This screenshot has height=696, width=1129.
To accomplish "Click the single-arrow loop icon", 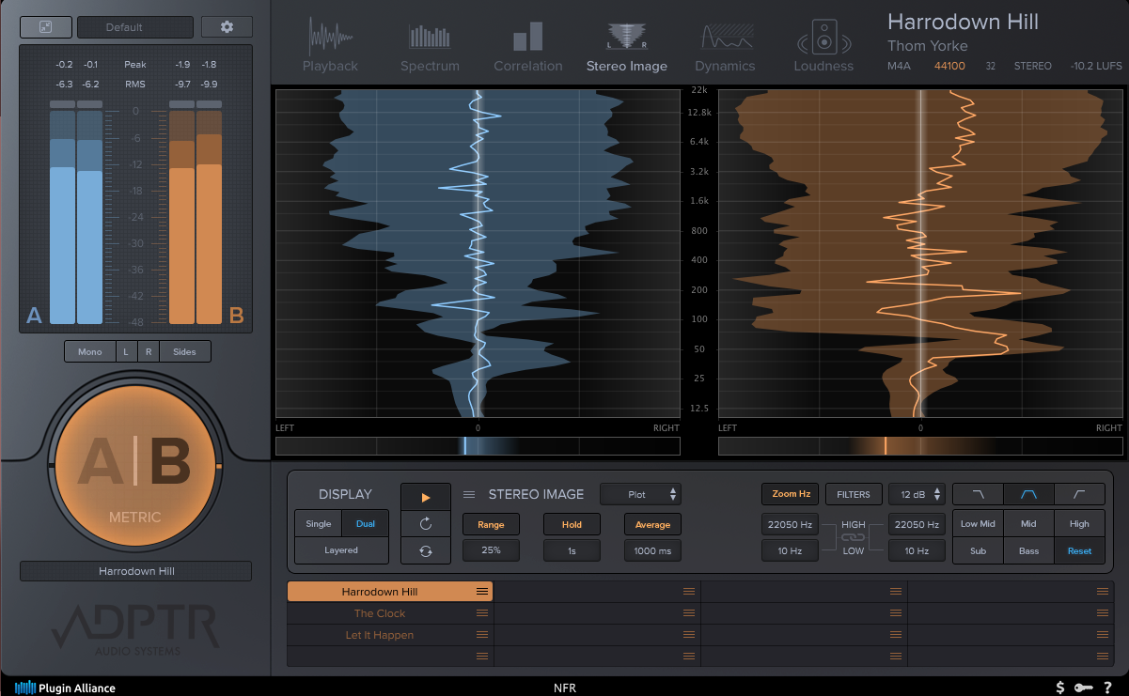I will (425, 523).
